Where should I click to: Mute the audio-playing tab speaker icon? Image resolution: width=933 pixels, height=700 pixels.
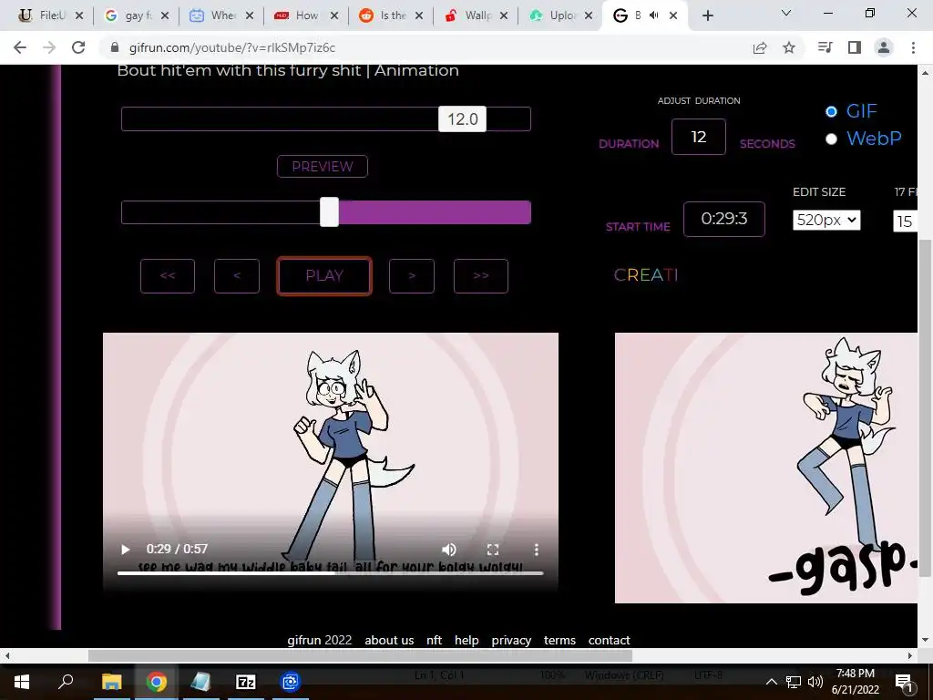654,15
